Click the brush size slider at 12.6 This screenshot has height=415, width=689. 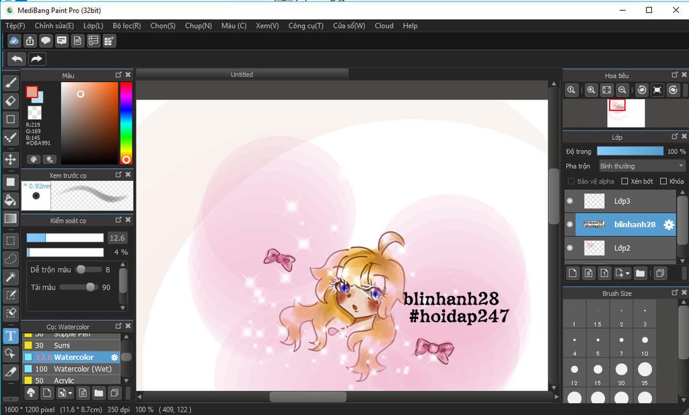65,237
